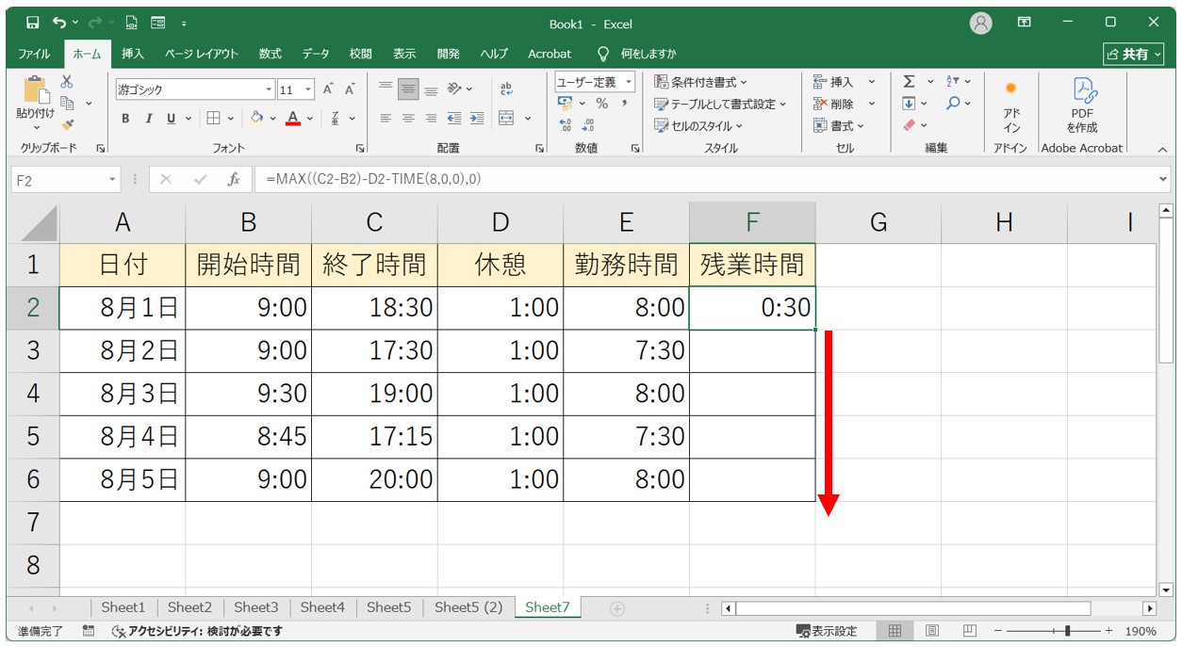Toggle center horizontal alignment
Image resolution: width=1182 pixels, height=647 pixels.
coord(408,119)
